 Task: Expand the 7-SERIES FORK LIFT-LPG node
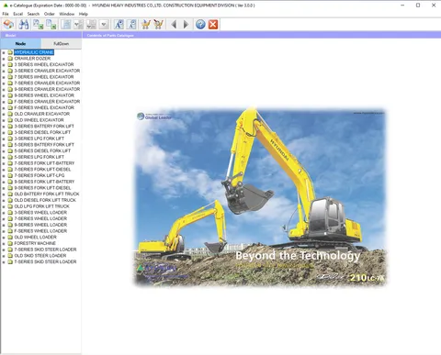pyautogui.click(x=4, y=176)
